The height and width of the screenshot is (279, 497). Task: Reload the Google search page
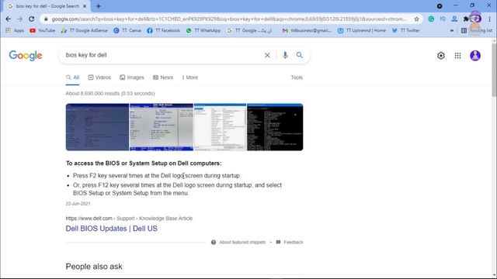point(31,19)
